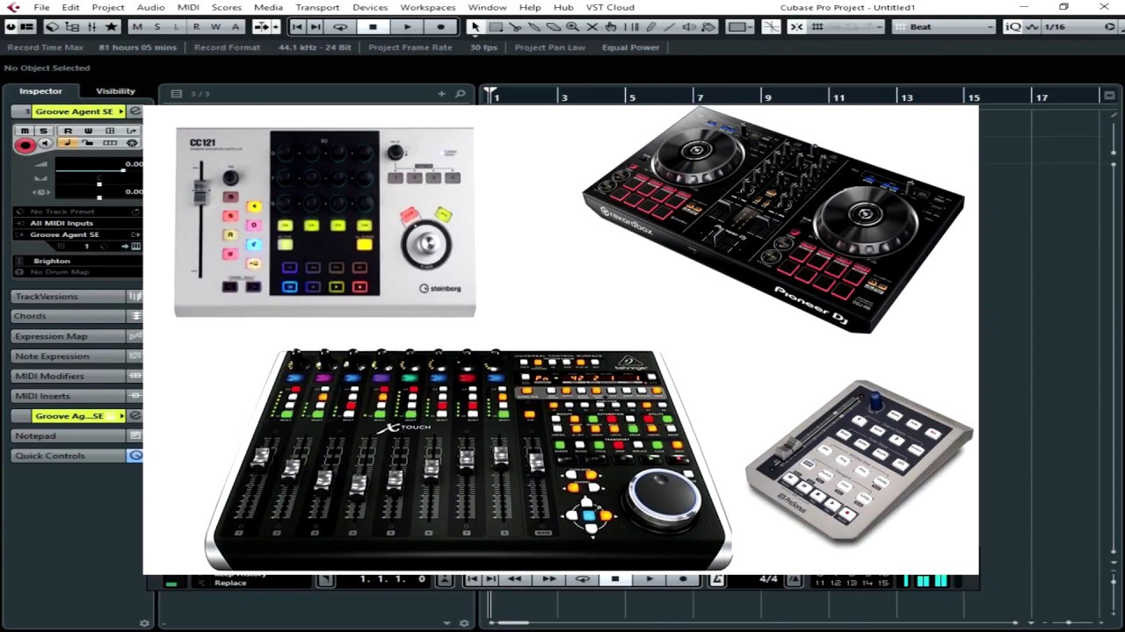Add track plus button in track list
This screenshot has height=632, width=1125.
[441, 94]
